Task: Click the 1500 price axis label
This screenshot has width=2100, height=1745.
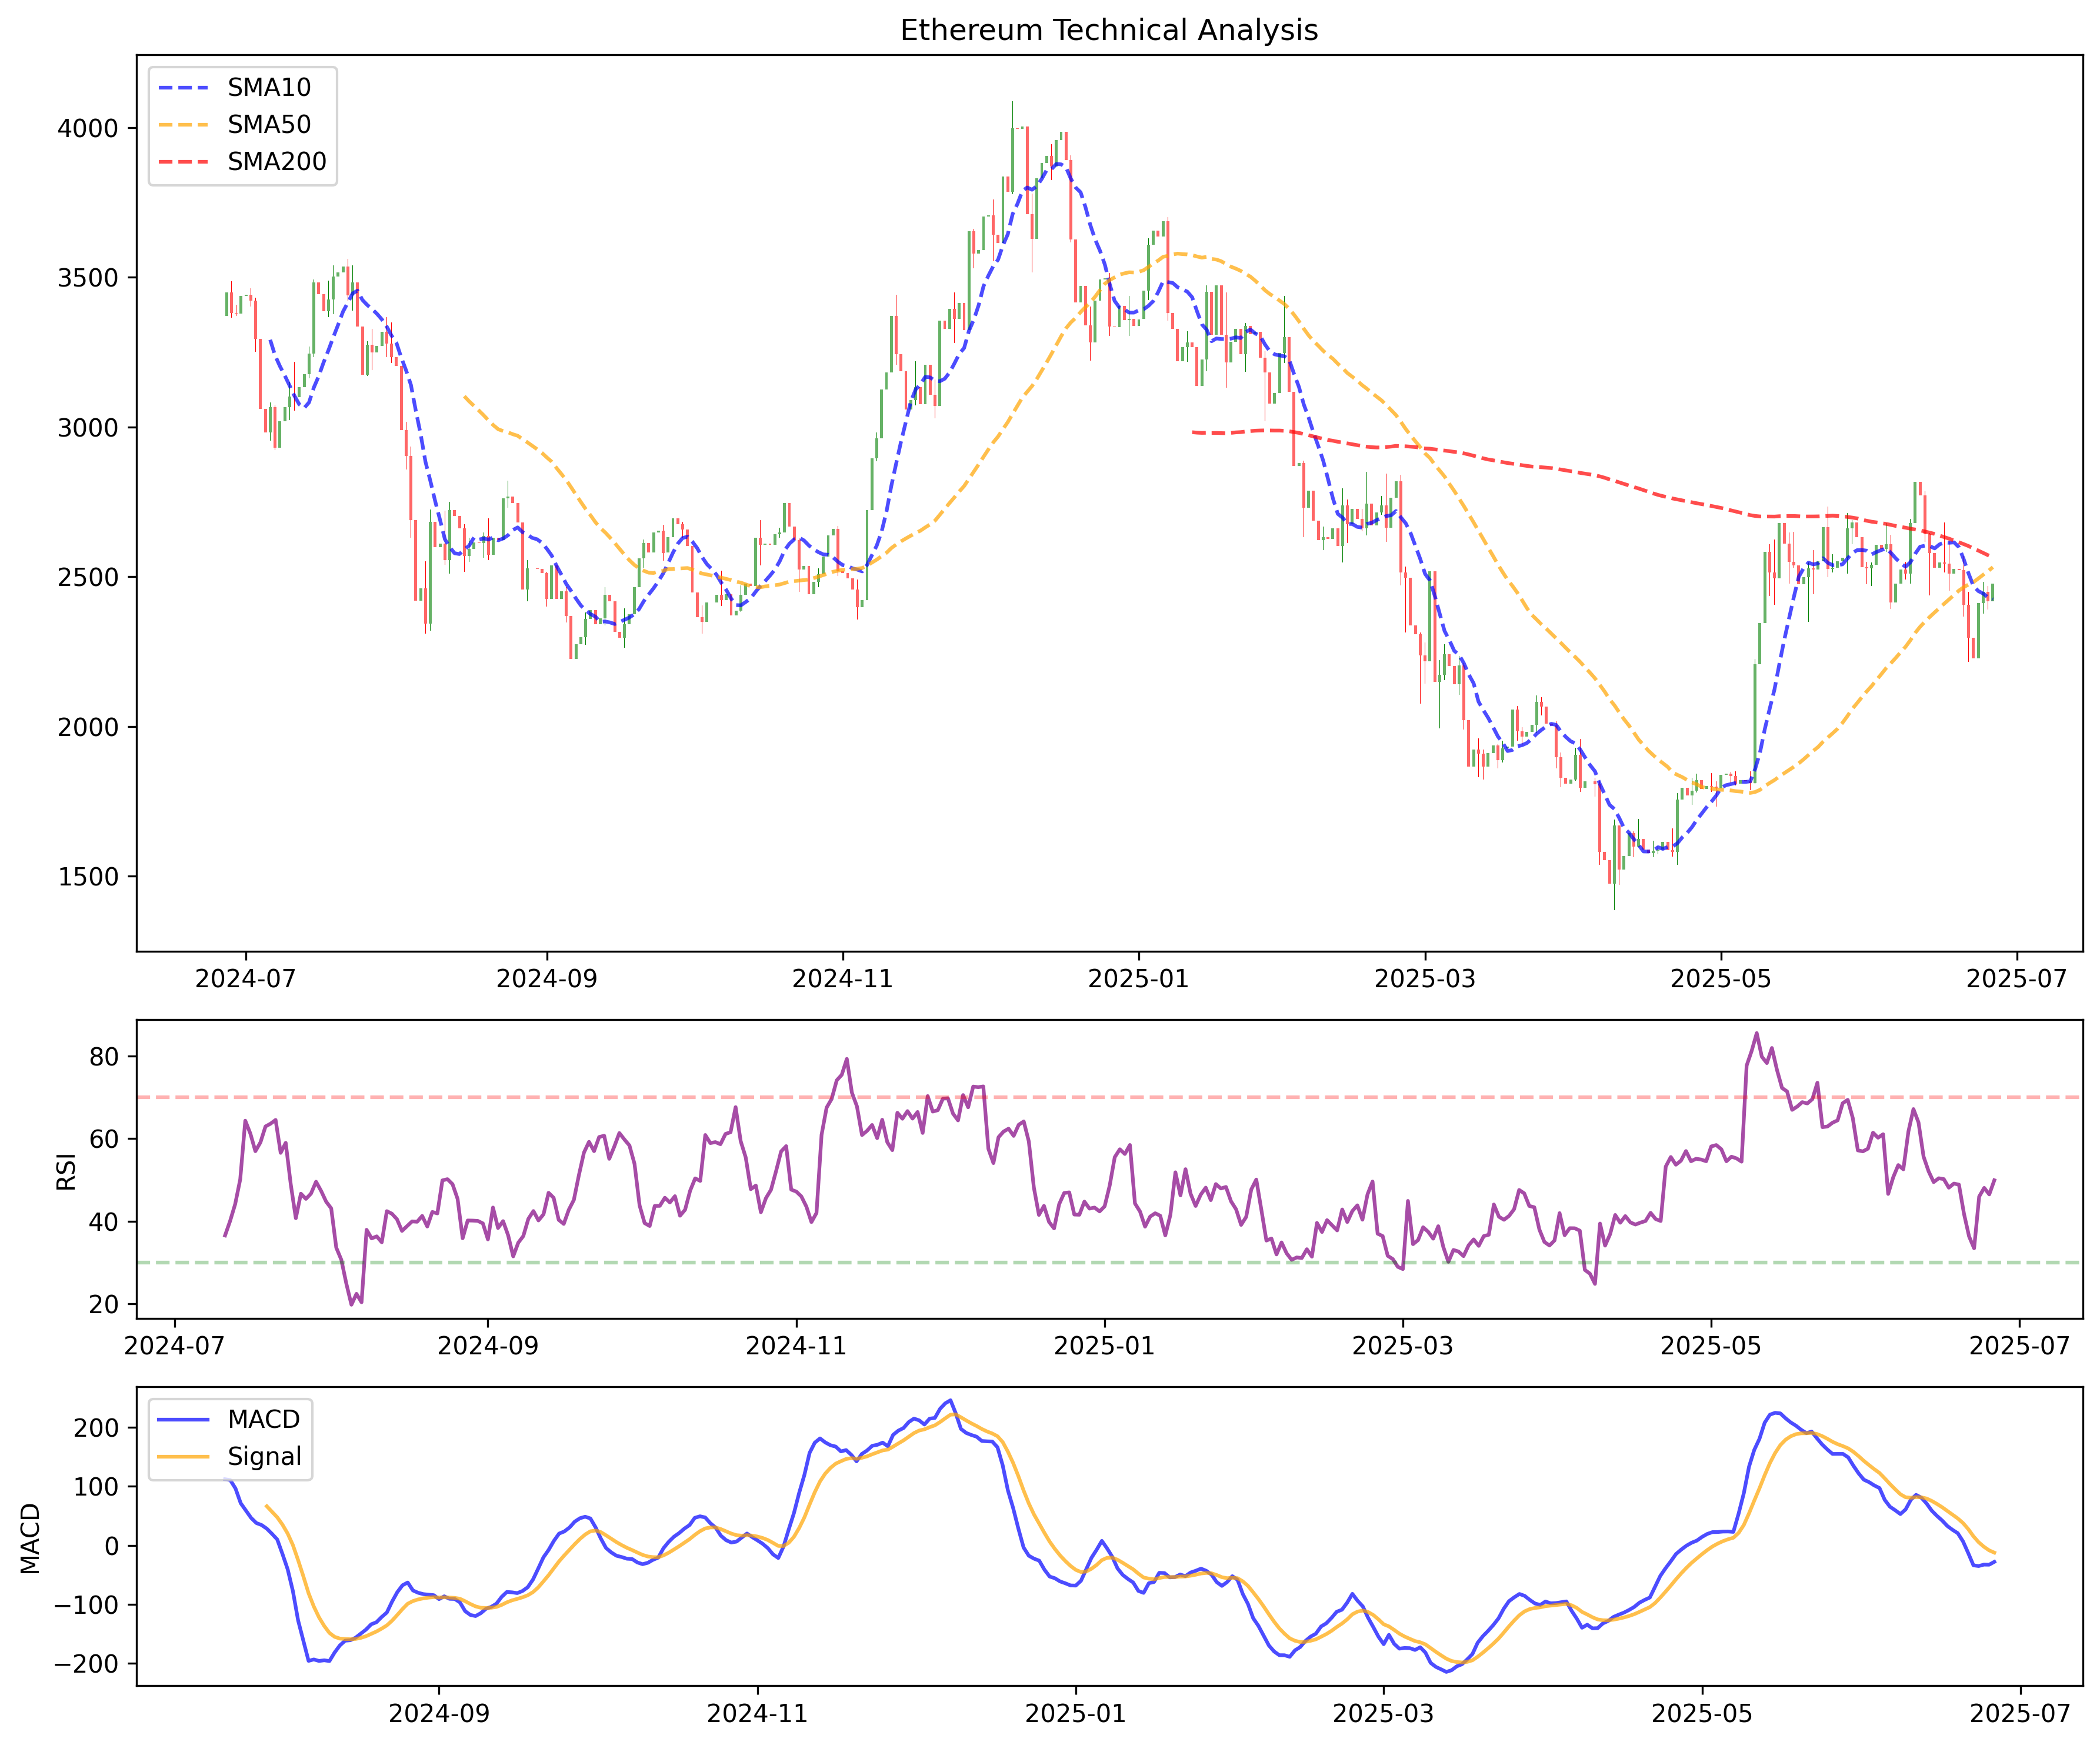Action: click(88, 877)
